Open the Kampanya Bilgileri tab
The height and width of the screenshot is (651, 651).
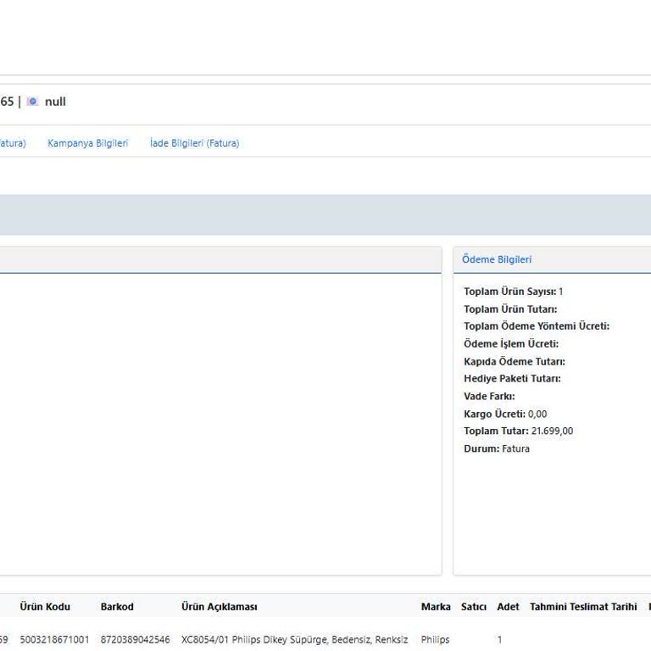(x=87, y=143)
